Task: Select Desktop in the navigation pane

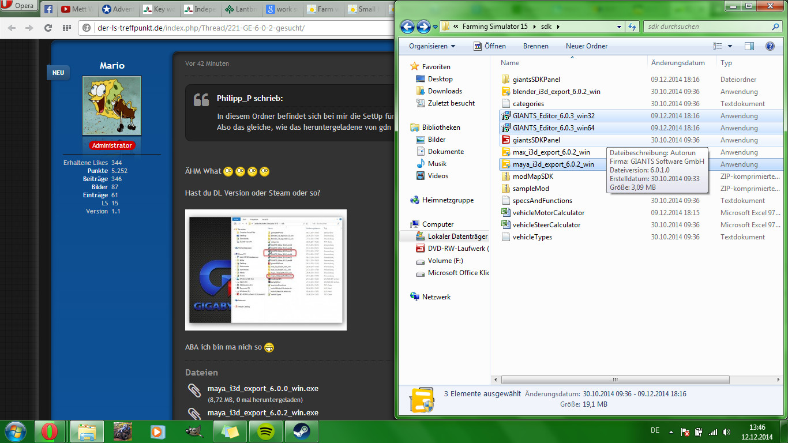Action: pos(440,79)
